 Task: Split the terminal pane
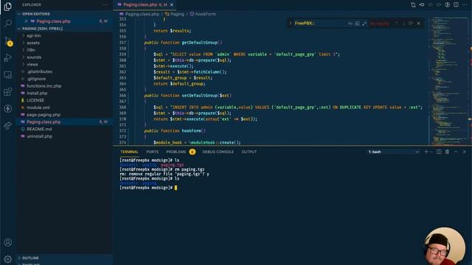[x=440, y=152]
